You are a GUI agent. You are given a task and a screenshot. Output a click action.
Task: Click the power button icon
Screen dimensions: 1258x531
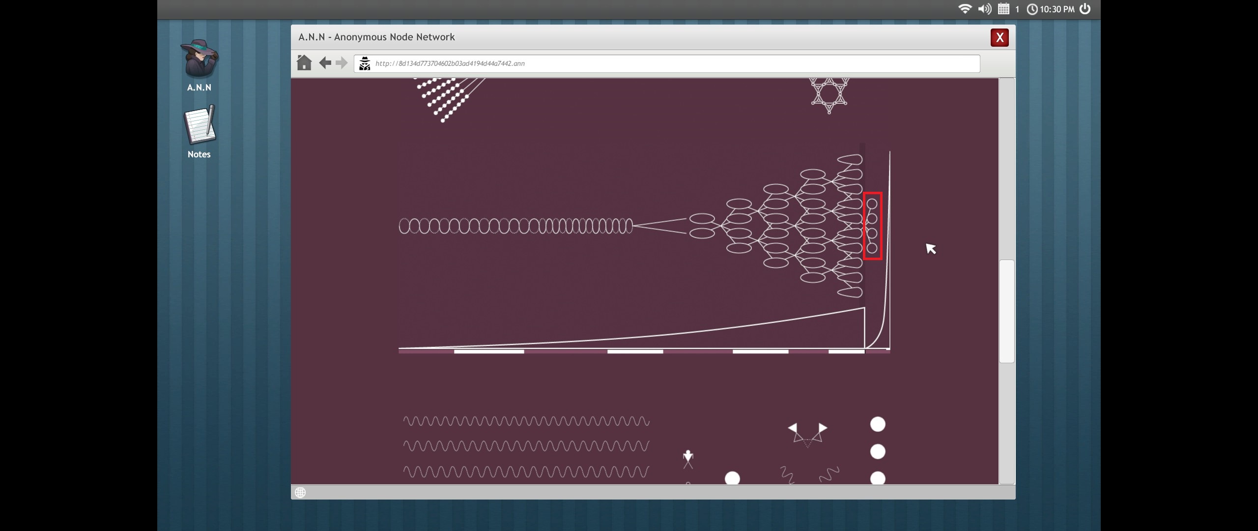pos(1085,9)
